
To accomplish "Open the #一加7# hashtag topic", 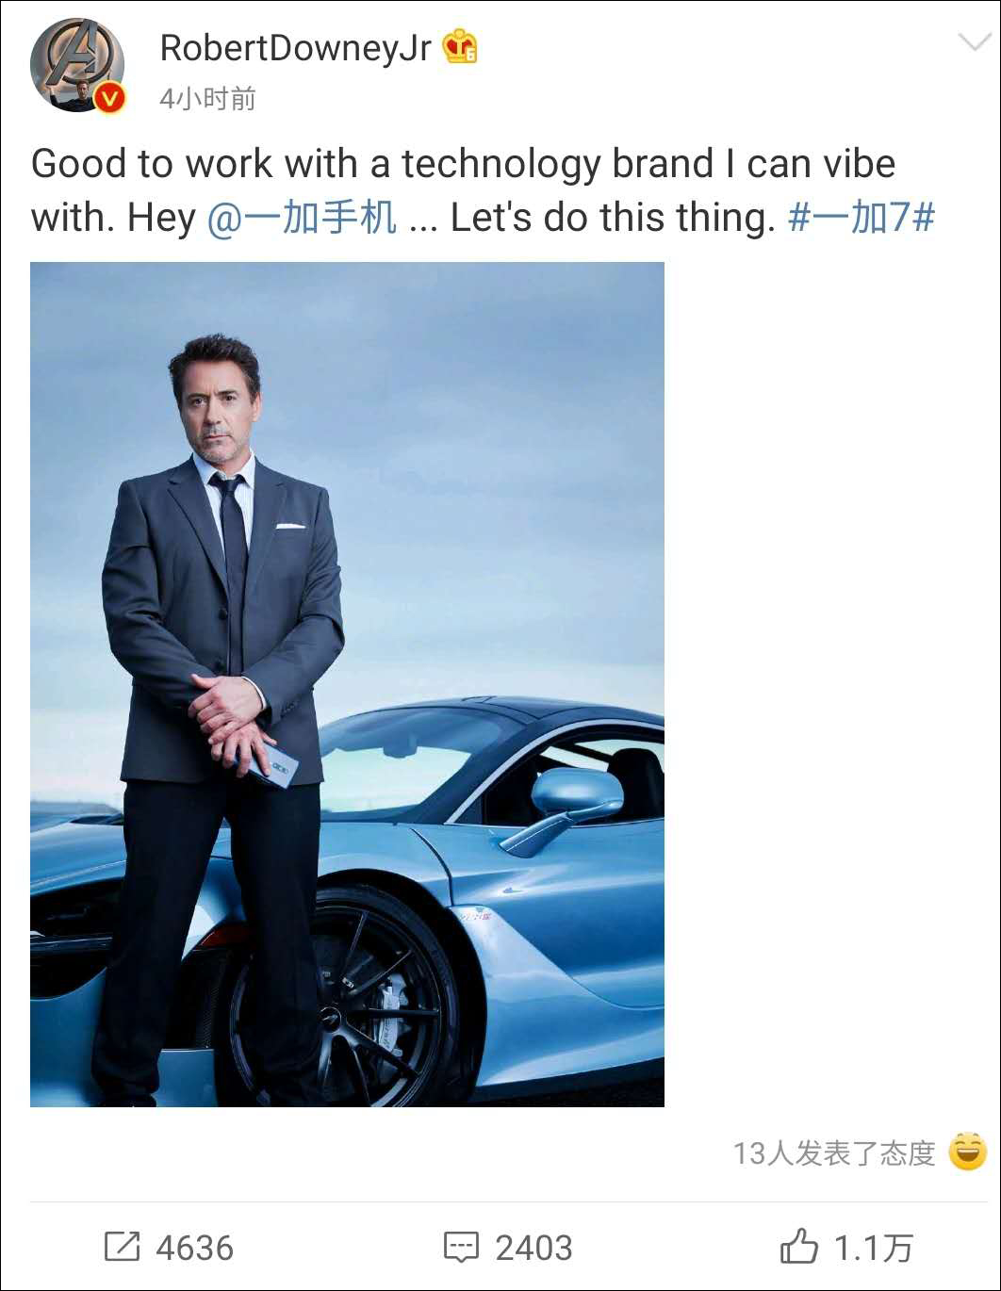I will [x=862, y=218].
